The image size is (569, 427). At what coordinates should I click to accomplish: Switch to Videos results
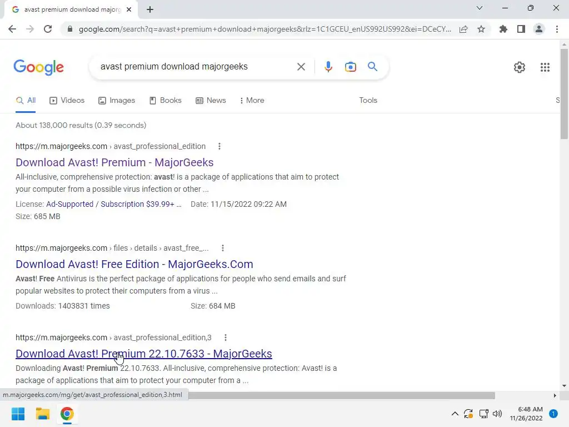click(x=67, y=101)
